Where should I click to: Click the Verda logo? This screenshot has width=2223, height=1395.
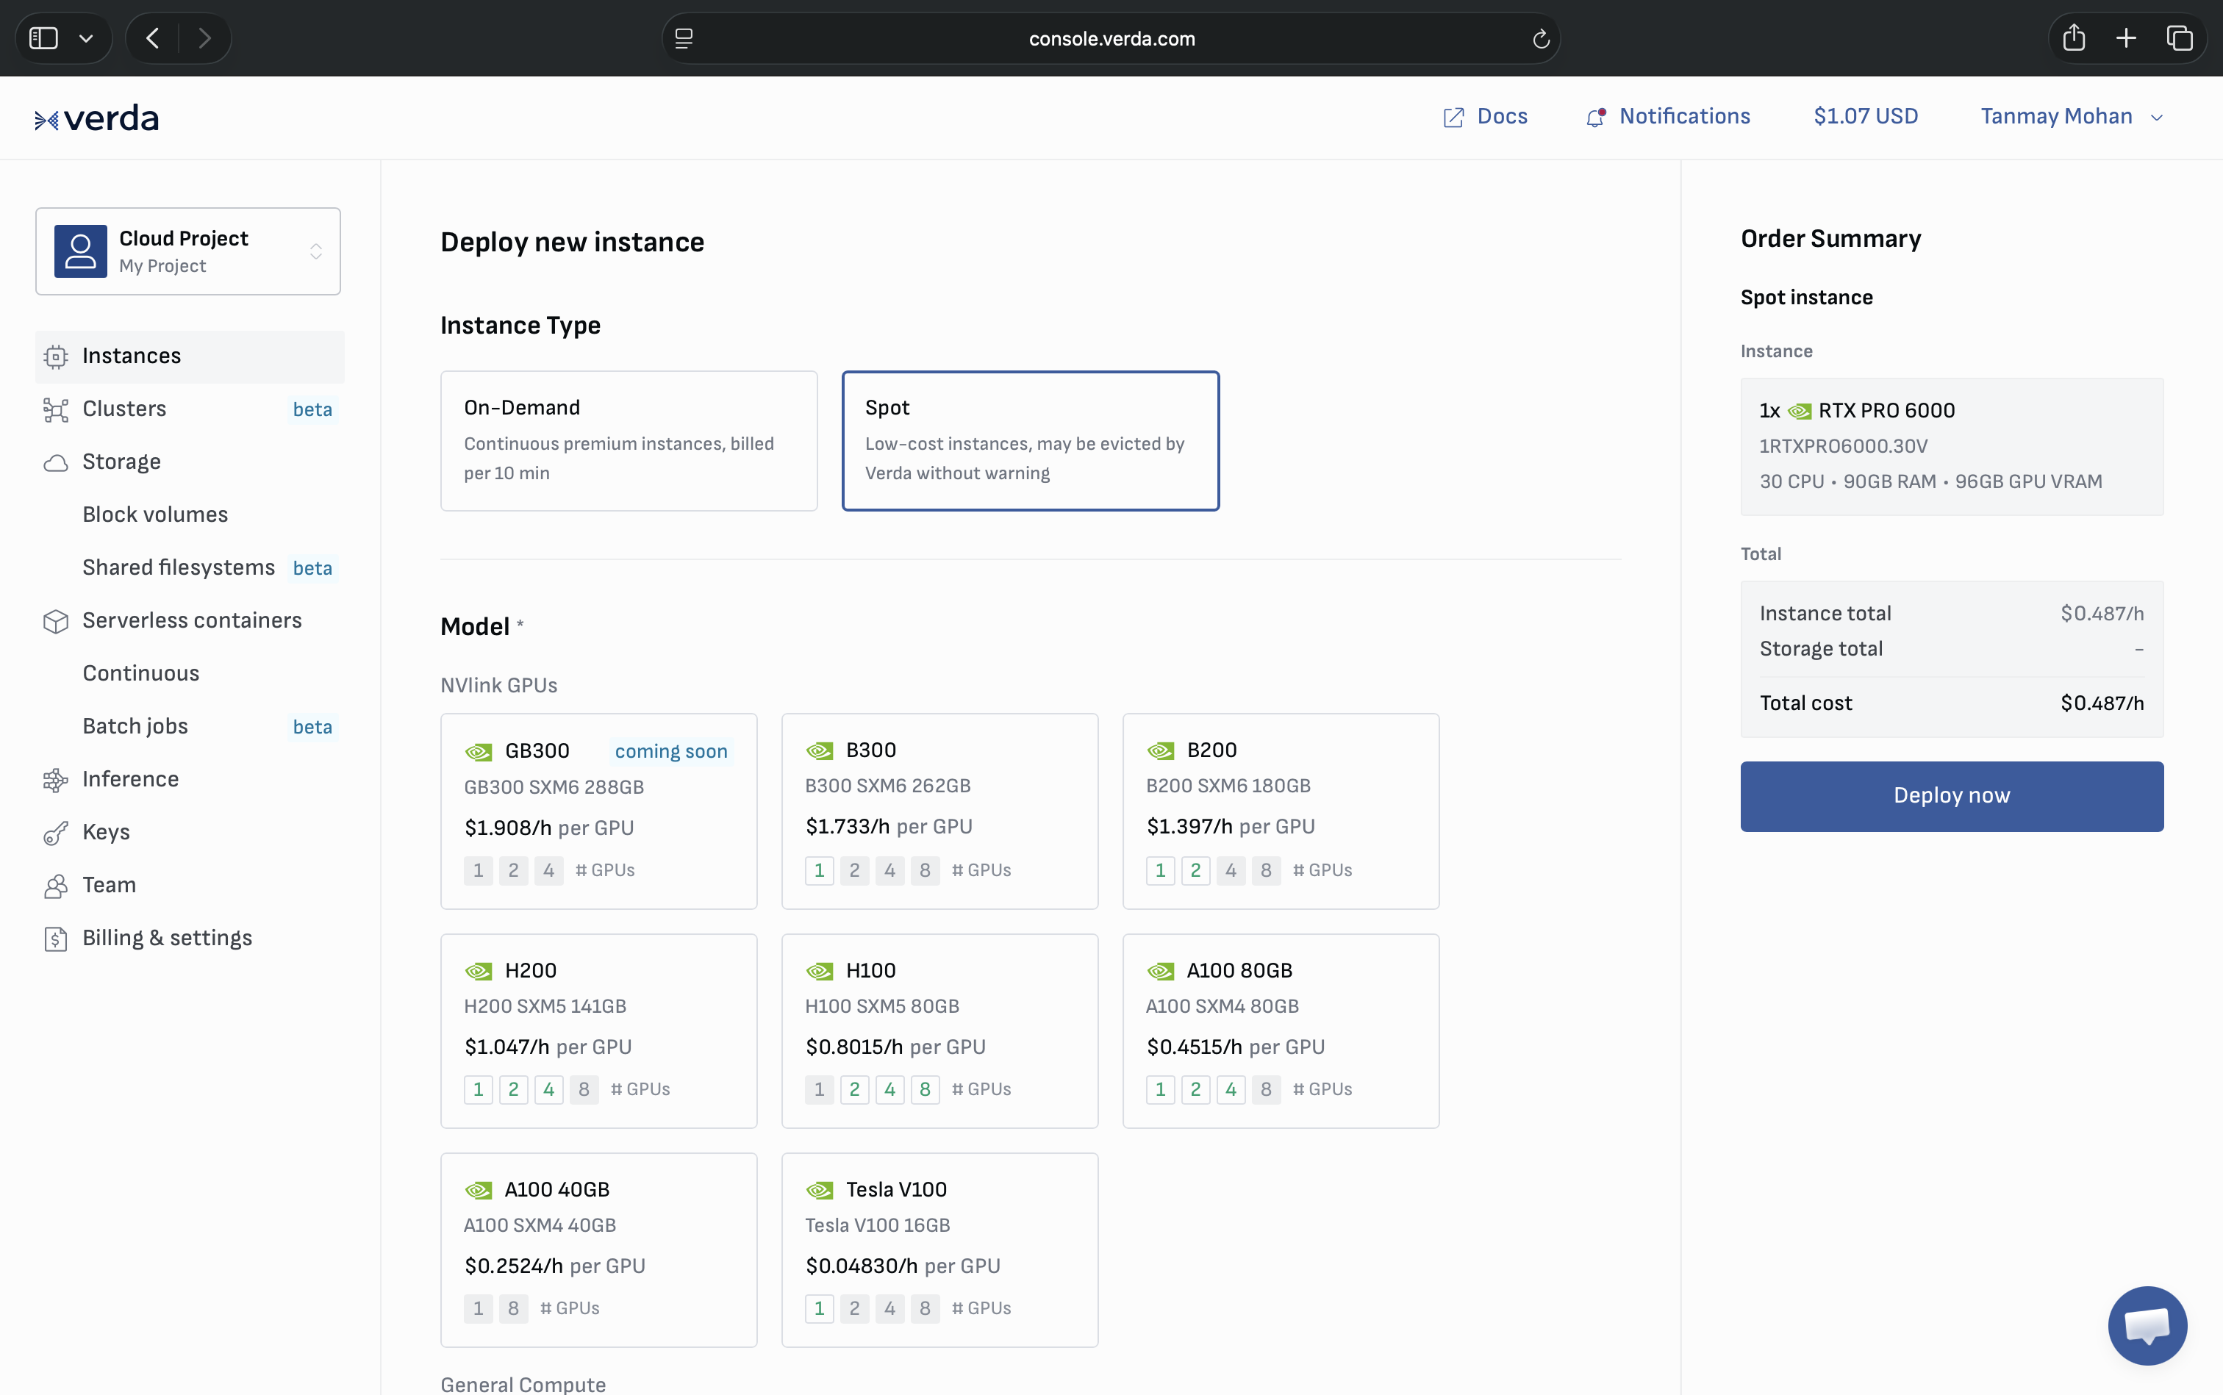tap(97, 118)
